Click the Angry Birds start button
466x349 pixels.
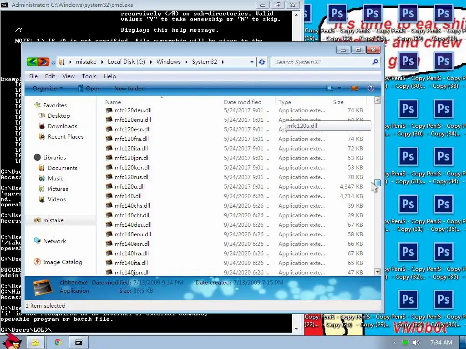coord(12,341)
